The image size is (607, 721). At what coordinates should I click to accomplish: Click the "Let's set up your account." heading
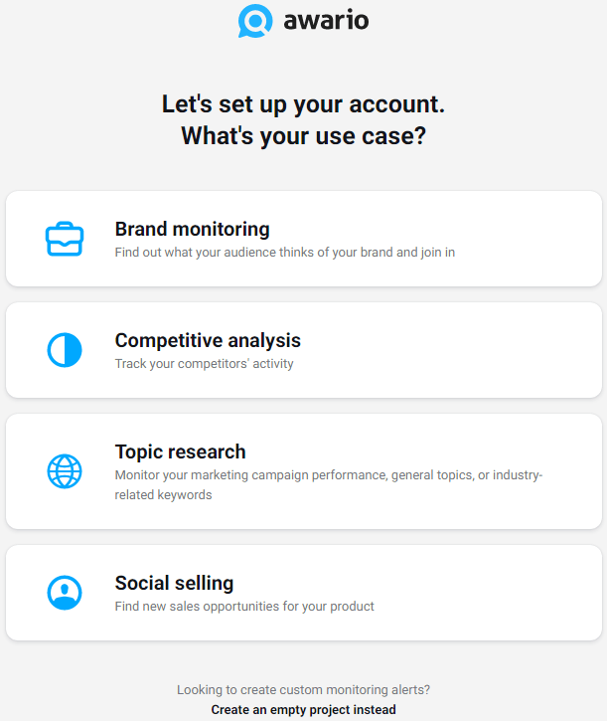(x=303, y=103)
